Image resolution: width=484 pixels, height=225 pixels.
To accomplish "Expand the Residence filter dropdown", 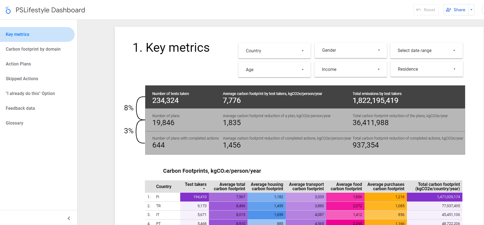I will (x=426, y=69).
